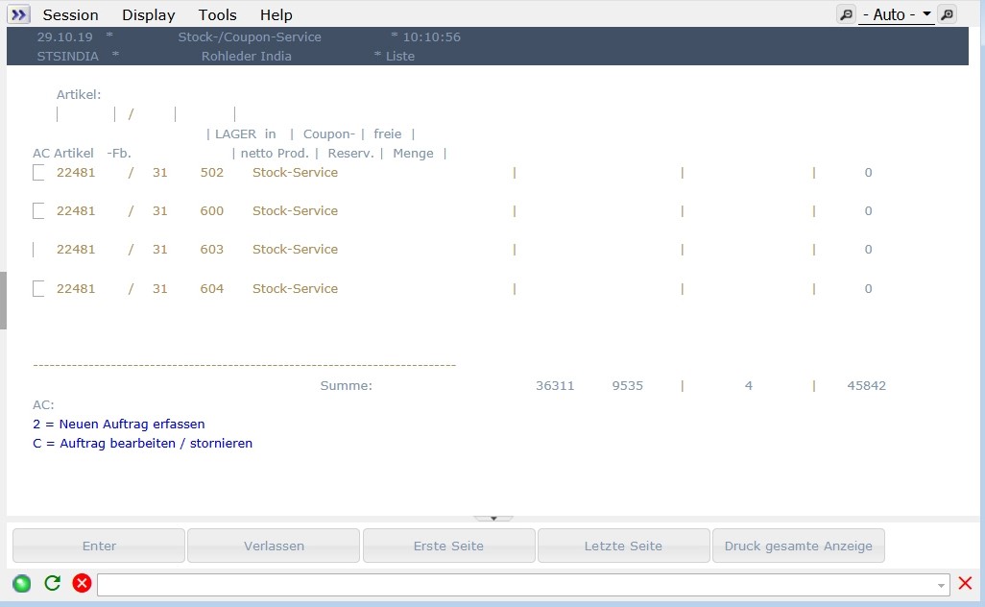The image size is (985, 607).
Task: Click the right magnifier zoom icon
Action: click(x=947, y=14)
